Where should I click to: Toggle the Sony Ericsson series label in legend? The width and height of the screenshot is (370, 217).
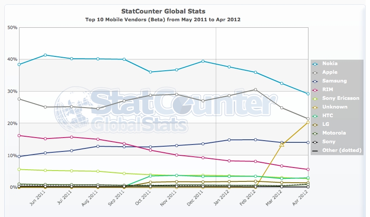pos(341,99)
